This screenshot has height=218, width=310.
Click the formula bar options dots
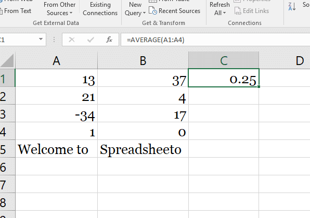click(54, 40)
